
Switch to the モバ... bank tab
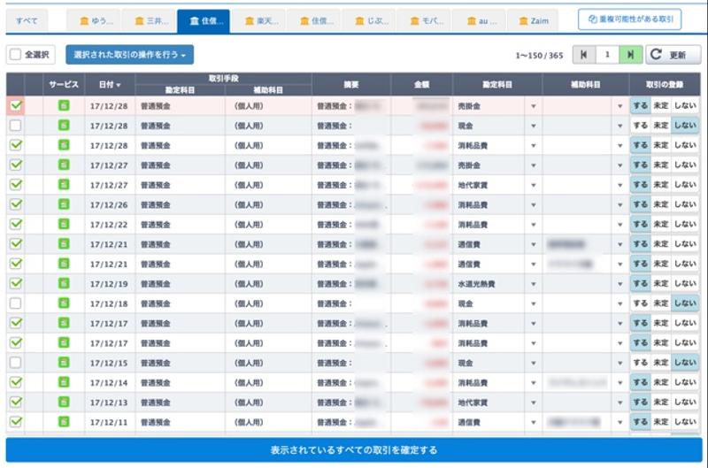[424, 20]
